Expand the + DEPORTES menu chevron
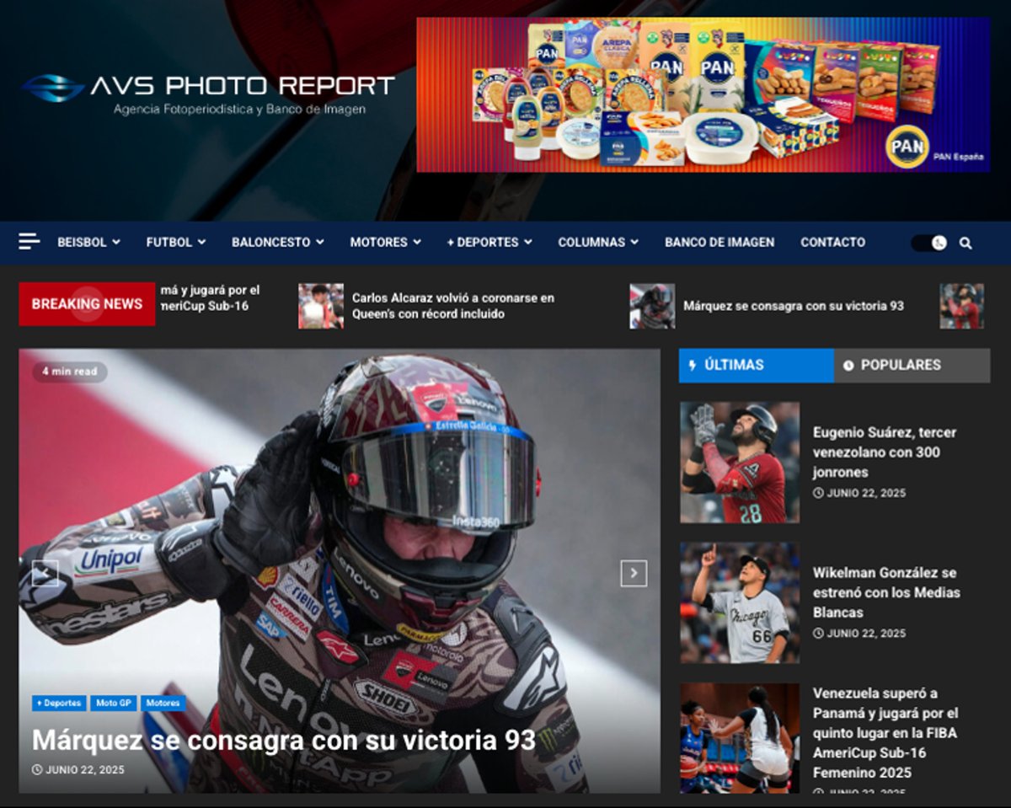This screenshot has height=808, width=1011. [528, 243]
